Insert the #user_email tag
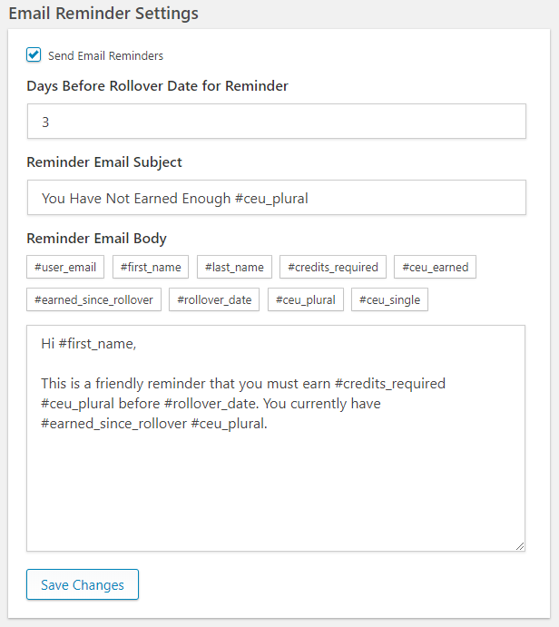Image resolution: width=559 pixels, height=627 pixels. pos(65,267)
